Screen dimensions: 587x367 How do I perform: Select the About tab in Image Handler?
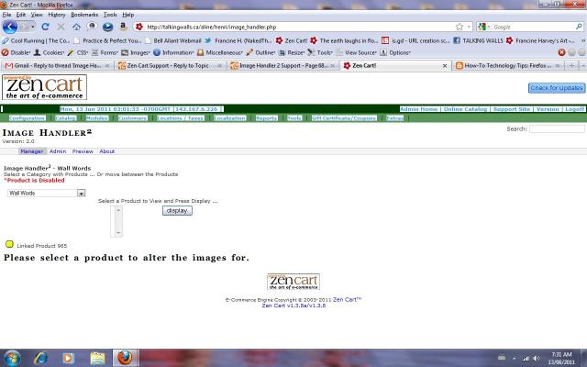point(106,151)
